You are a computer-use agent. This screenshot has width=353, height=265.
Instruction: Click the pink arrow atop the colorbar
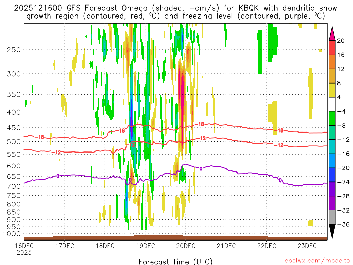click(x=332, y=34)
